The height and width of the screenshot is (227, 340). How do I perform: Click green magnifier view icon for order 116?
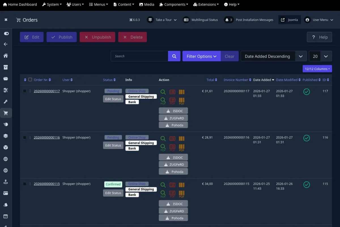click(163, 138)
